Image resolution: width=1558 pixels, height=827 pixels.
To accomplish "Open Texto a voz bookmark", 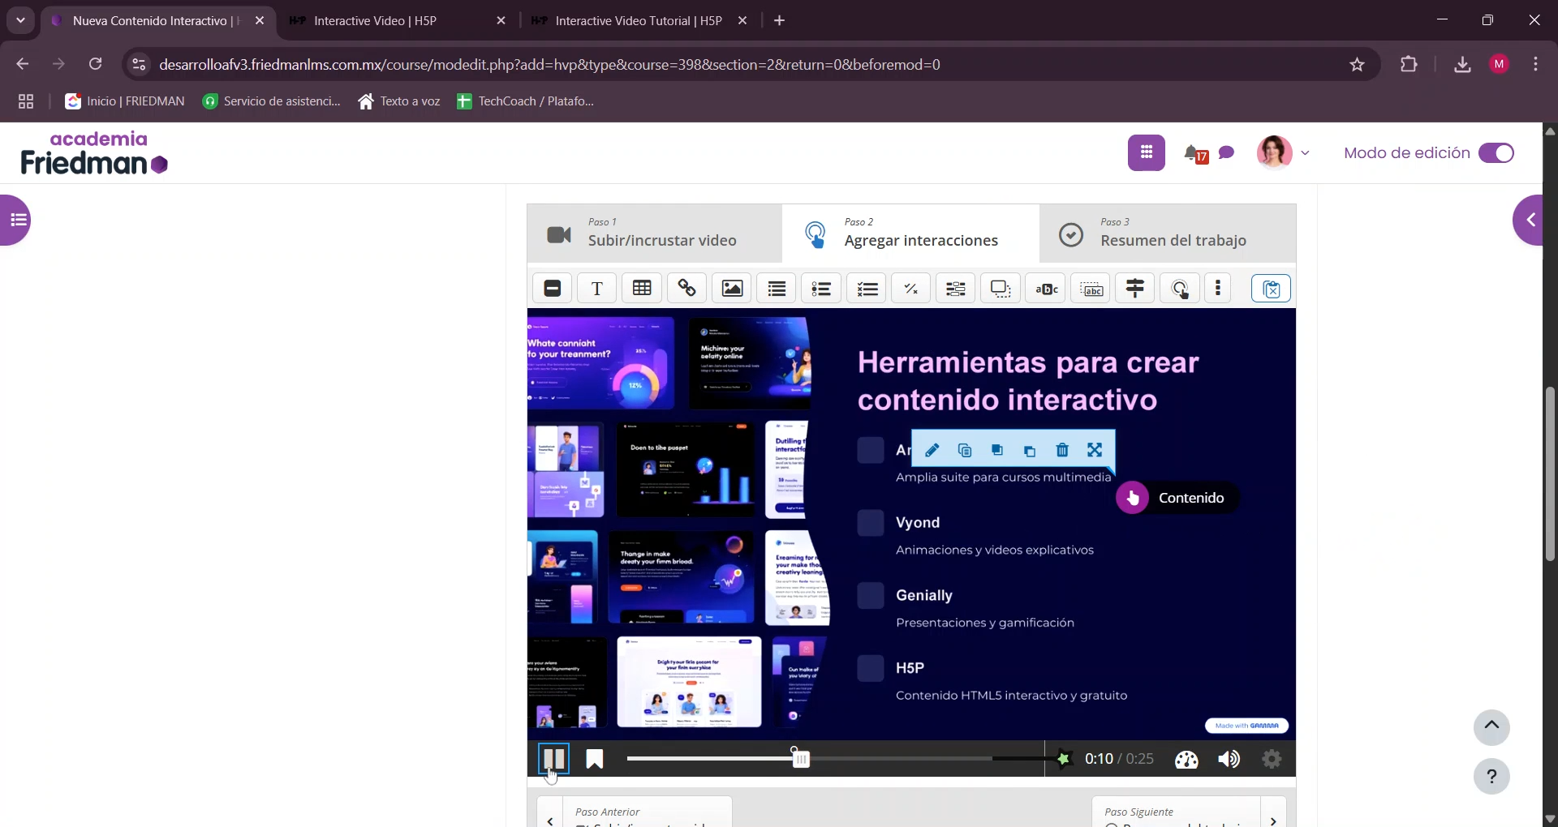I will pos(399,101).
